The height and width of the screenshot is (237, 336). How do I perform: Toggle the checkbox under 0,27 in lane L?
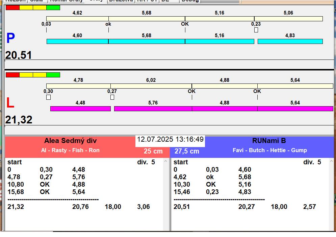click(x=112, y=97)
